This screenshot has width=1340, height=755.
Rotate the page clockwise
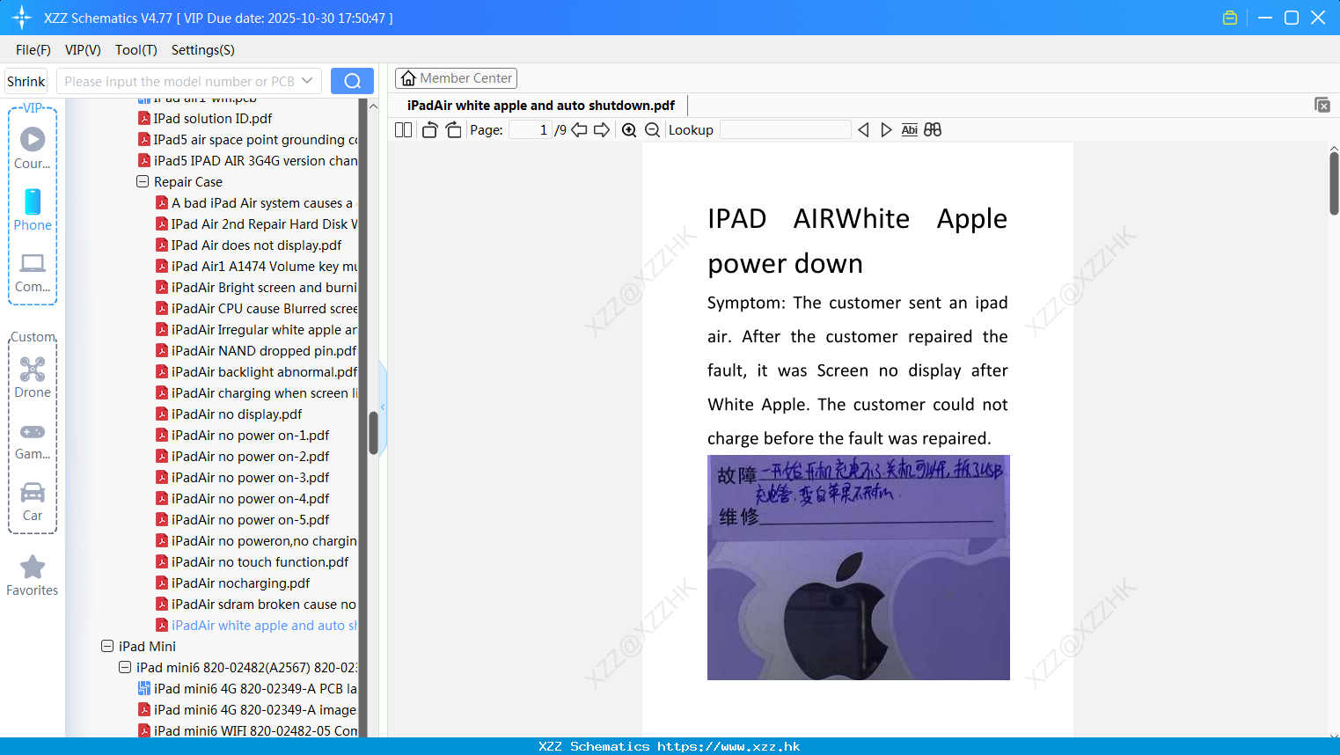tap(453, 130)
